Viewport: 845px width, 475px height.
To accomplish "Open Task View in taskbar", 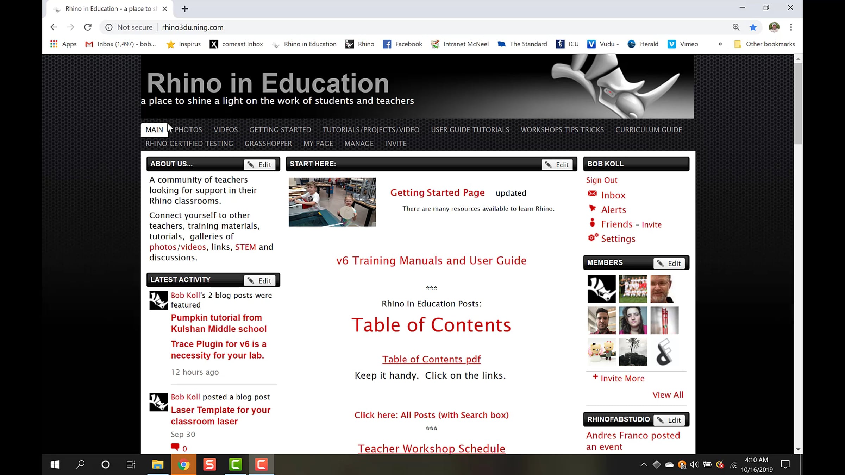I will pos(131,464).
